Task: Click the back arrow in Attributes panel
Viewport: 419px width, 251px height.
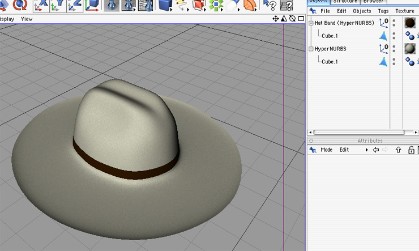Action: [x=375, y=150]
